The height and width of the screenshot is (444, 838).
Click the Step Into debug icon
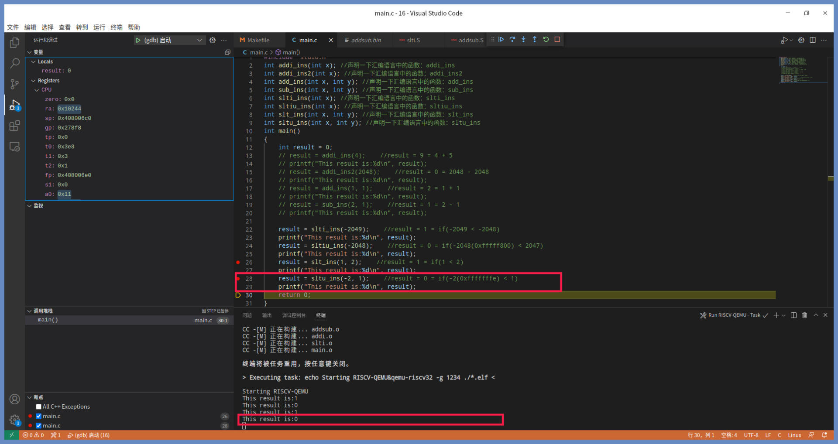tap(523, 40)
